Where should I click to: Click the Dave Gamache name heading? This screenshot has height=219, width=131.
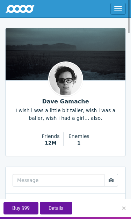(x=66, y=101)
